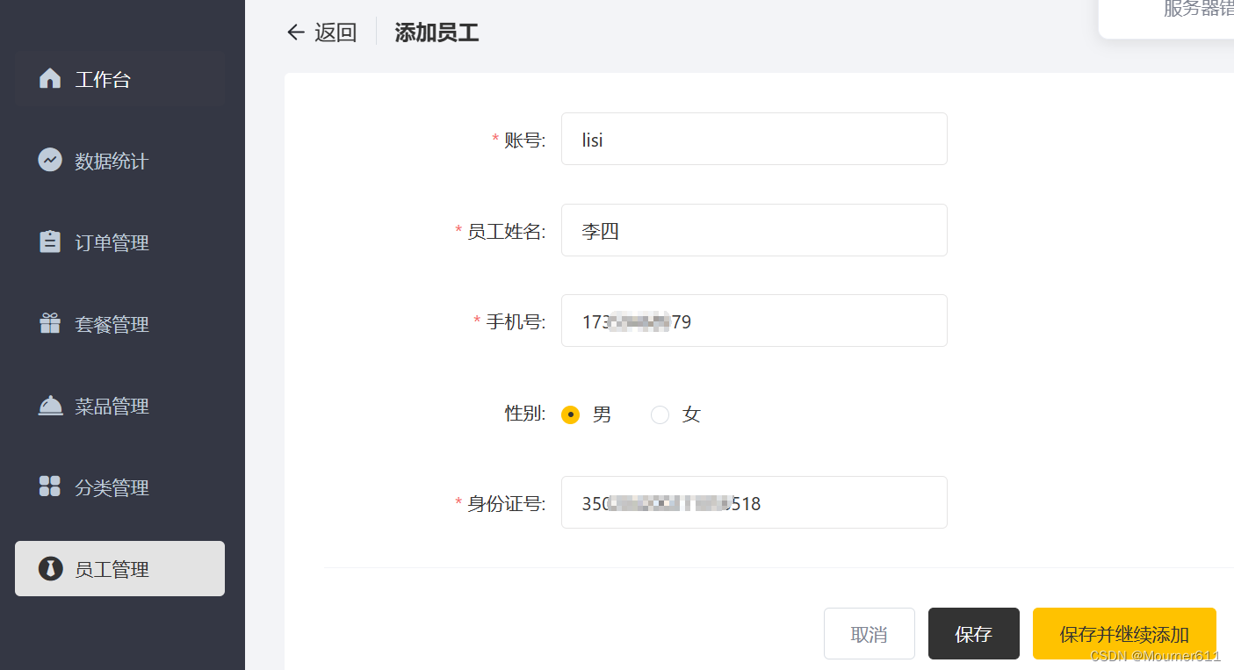1234x670 pixels.
Task: Select 员工管理 in the sidebar
Action: tap(119, 569)
